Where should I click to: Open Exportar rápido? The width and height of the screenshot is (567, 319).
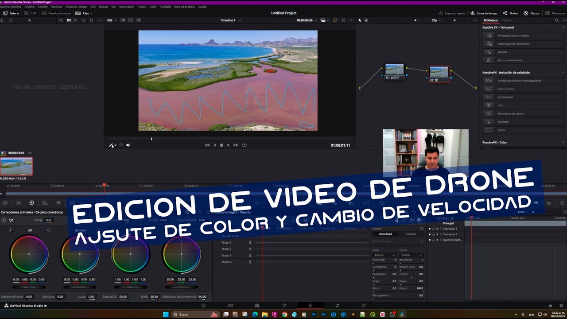[452, 13]
